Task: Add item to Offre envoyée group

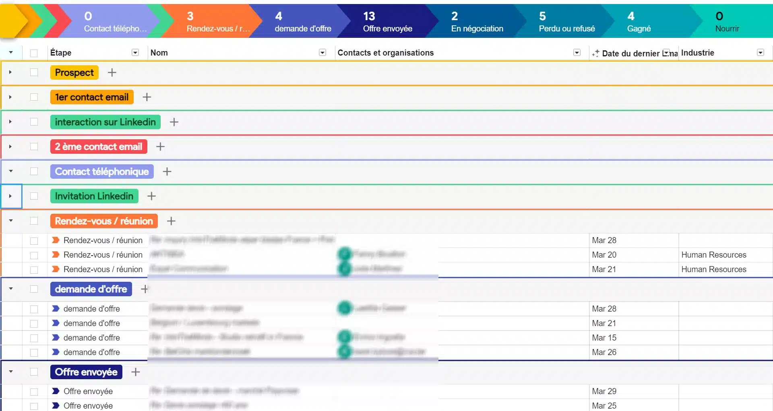Action: [136, 372]
